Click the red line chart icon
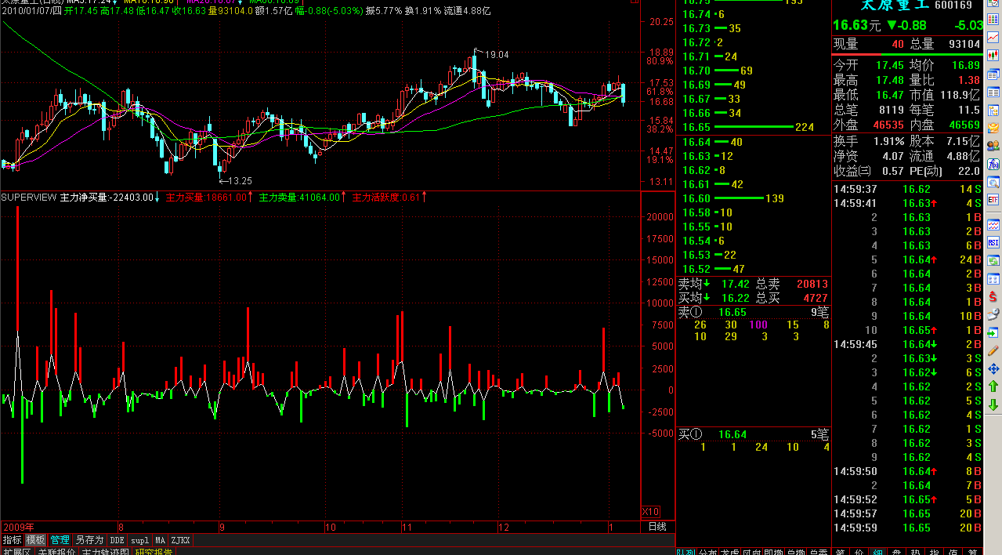The image size is (1002, 555). (993, 38)
